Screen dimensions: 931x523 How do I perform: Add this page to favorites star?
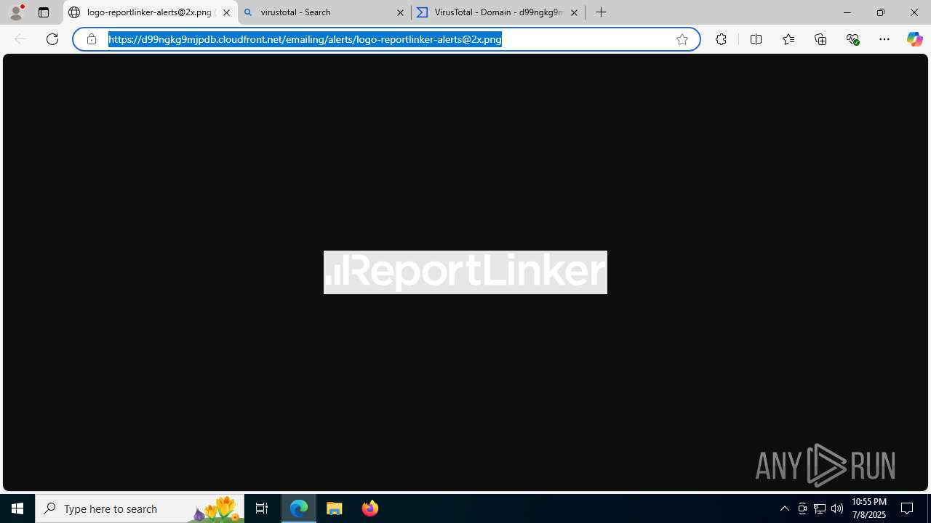coord(682,39)
